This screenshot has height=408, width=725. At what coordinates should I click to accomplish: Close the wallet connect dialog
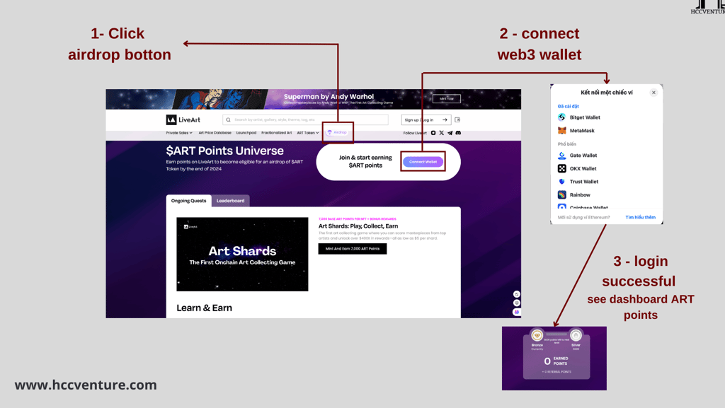(653, 93)
